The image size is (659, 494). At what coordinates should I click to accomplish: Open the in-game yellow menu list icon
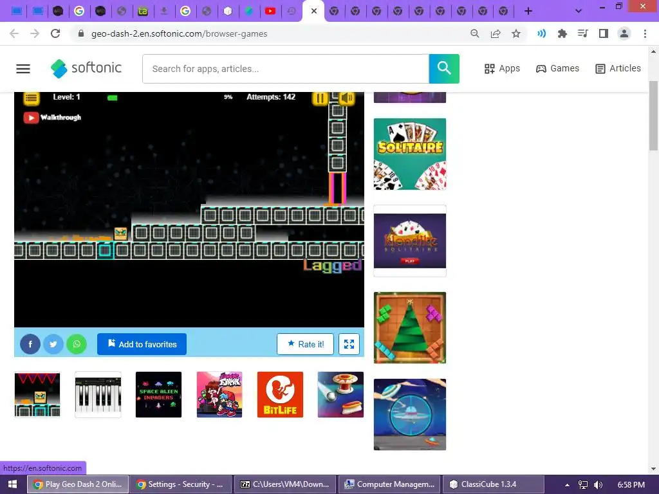[x=31, y=98]
